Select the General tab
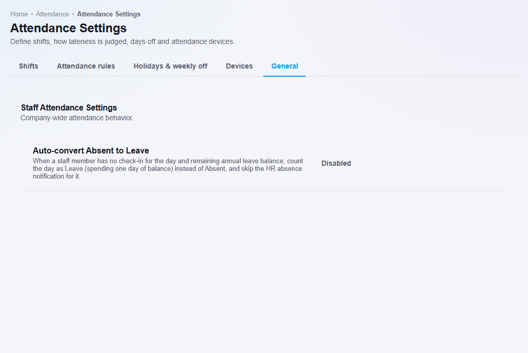Screen dimensions: 528x353 click(x=285, y=66)
